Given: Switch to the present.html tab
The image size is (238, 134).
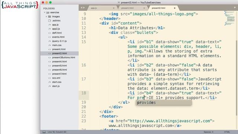Looking at the screenshot, I should point(127,8).
